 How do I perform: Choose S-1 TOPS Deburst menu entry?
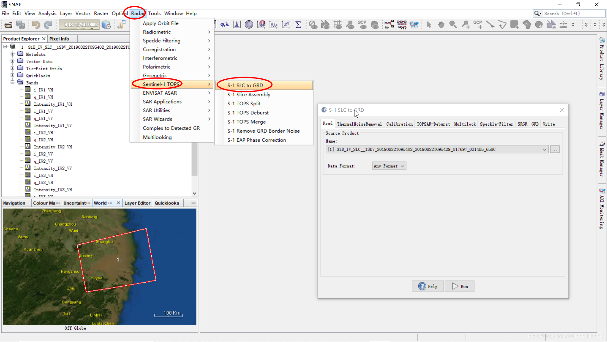click(248, 113)
